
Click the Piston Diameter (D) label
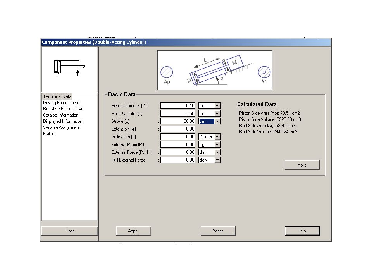129,106
